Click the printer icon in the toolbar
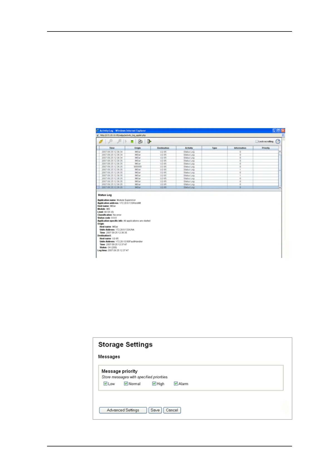 tap(140, 141)
